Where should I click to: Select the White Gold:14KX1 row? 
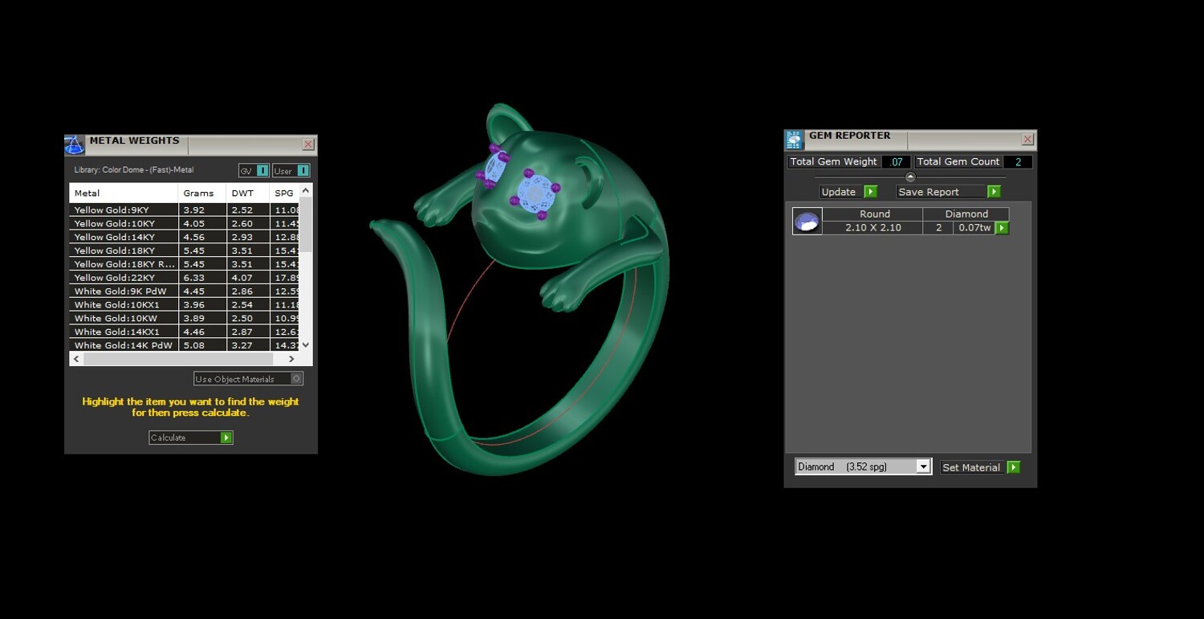pos(185,332)
